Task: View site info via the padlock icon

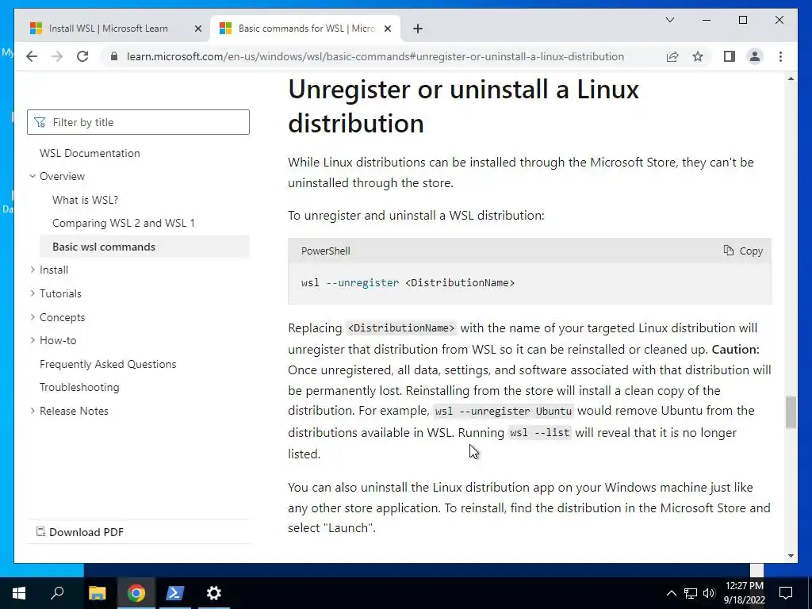Action: 114,56
